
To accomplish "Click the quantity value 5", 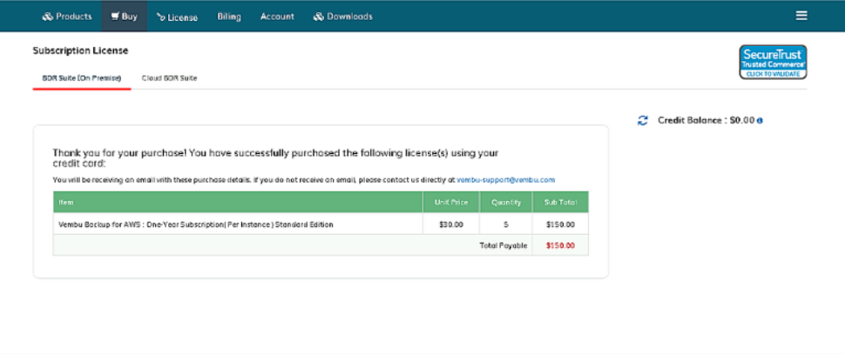I will [x=506, y=224].
